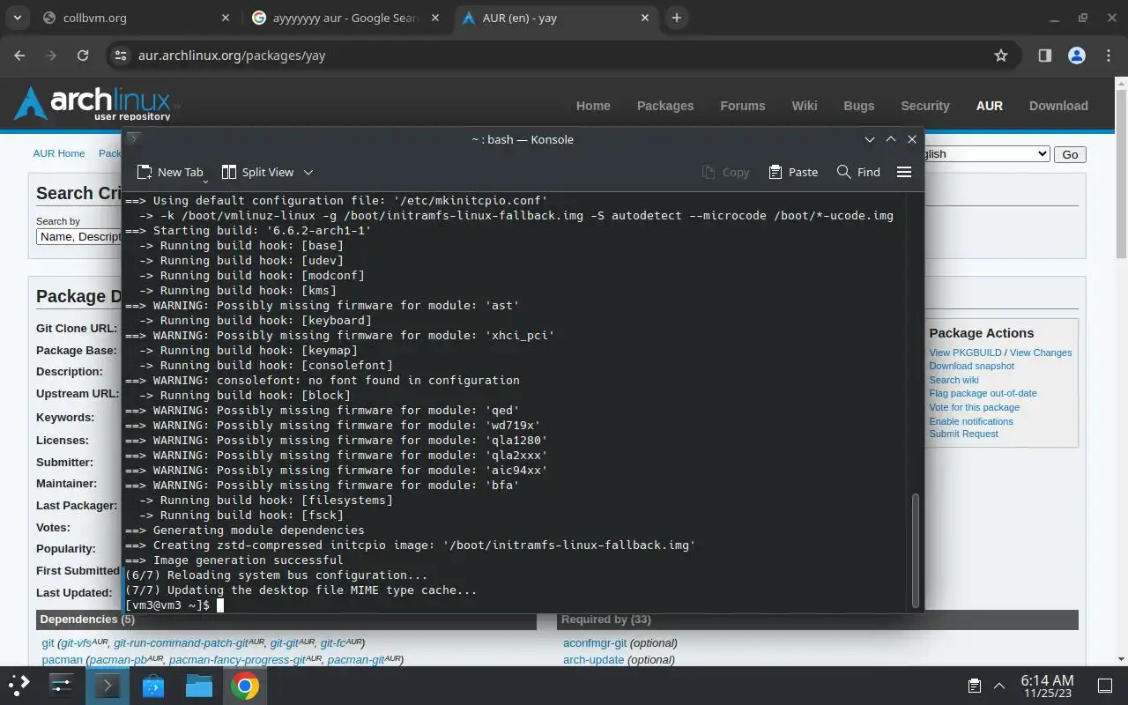Click Paste in Konsole toolbar
1128x705 pixels.
tap(793, 172)
